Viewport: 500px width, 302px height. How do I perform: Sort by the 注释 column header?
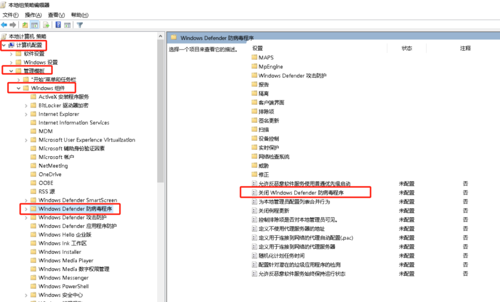coord(465,48)
